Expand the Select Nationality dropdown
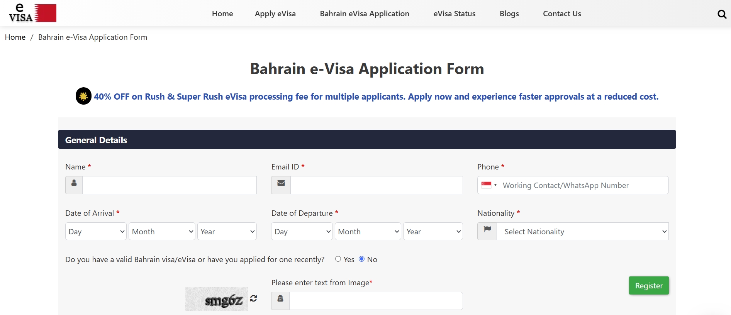Viewport: 731px width, 315px height. (582, 231)
